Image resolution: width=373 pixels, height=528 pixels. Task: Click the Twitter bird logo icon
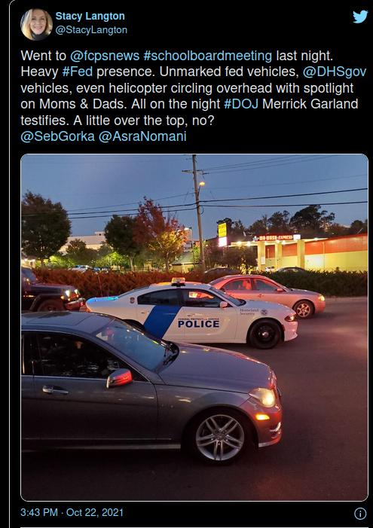click(360, 17)
